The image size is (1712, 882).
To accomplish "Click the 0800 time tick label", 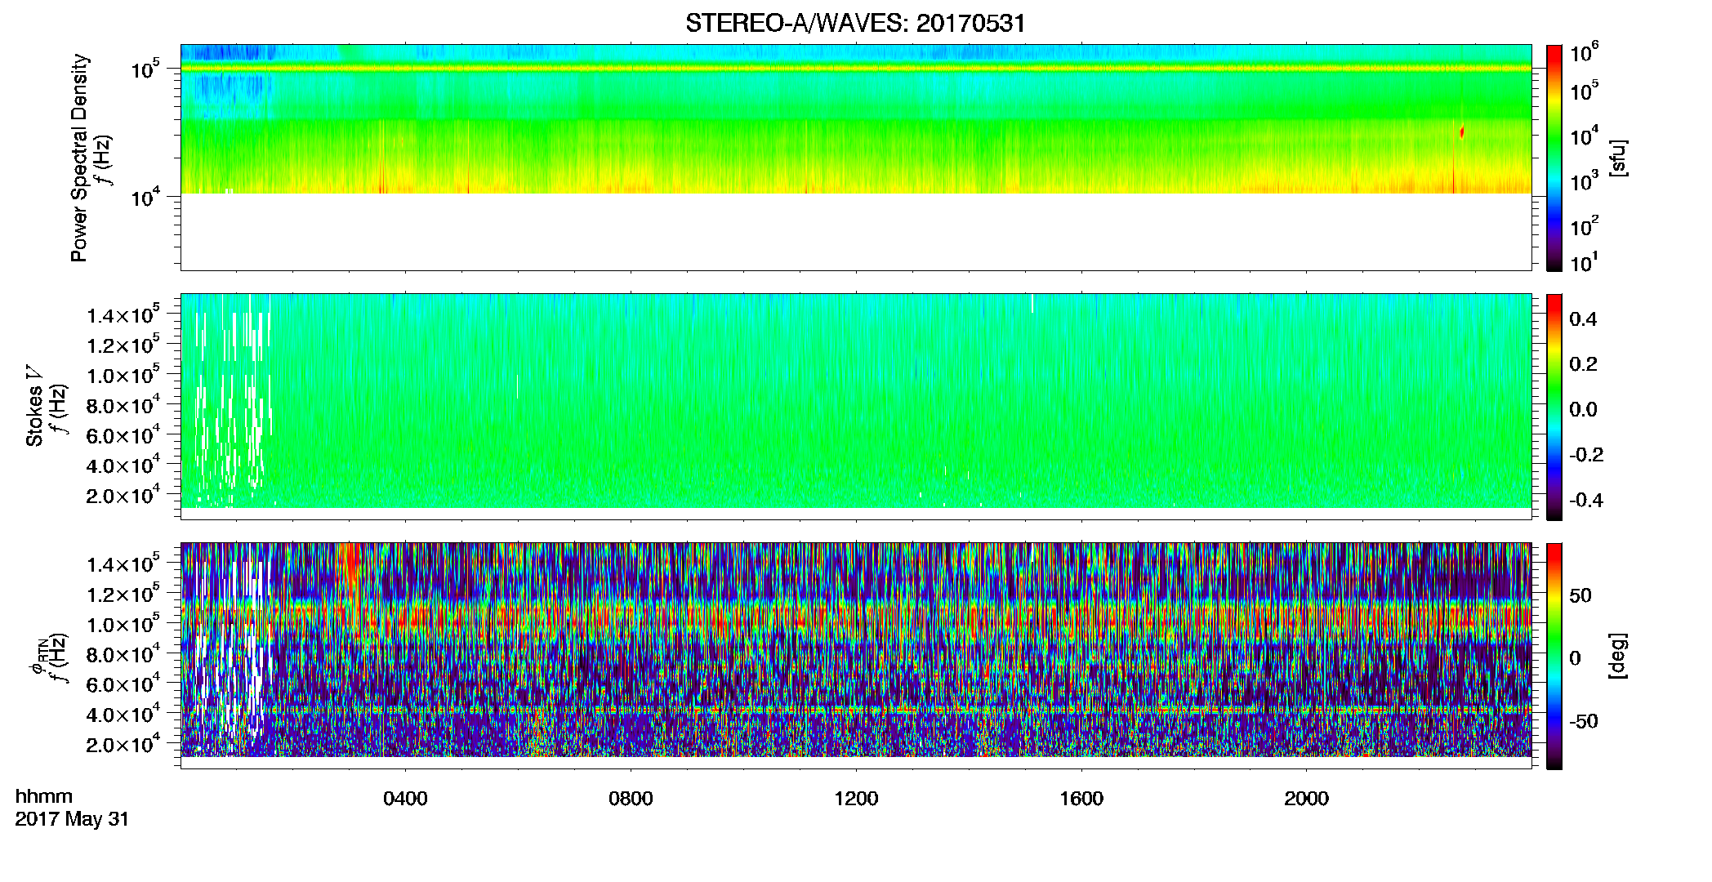I will (631, 799).
